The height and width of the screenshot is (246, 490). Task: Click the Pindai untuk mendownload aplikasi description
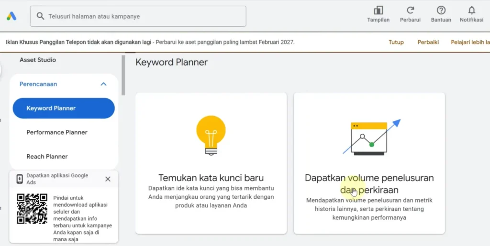click(x=82, y=219)
